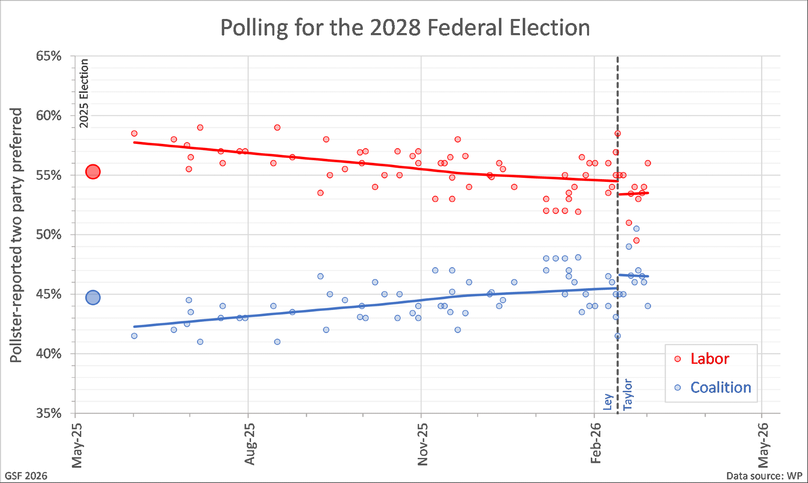Click the 65% y-axis label
The image size is (808, 483).
[x=49, y=56]
